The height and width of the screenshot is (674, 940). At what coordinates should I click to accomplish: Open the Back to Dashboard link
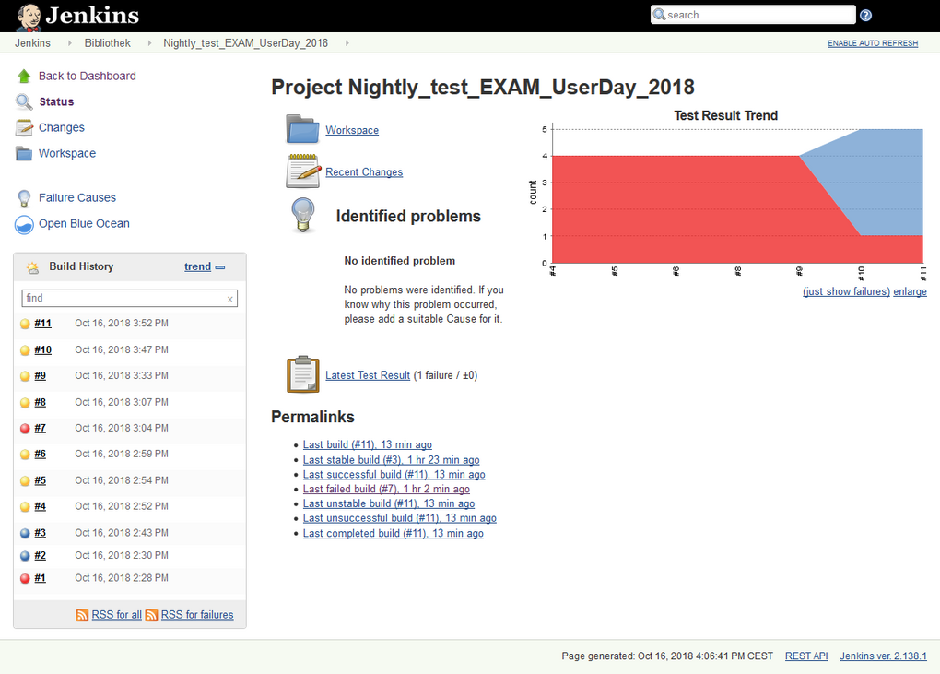pyautogui.click(x=87, y=77)
